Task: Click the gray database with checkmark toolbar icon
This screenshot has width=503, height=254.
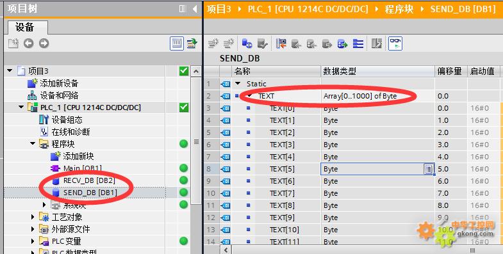Action: pos(263,44)
